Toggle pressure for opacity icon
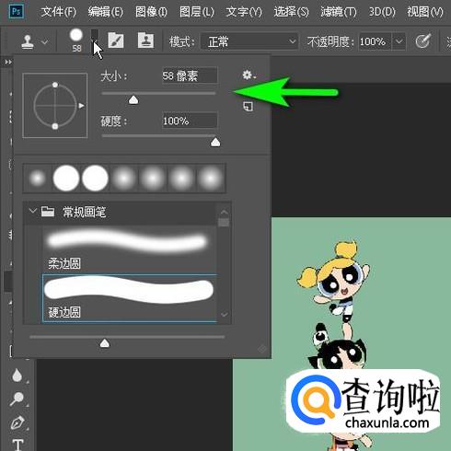This screenshot has height=451, width=451. (423, 41)
